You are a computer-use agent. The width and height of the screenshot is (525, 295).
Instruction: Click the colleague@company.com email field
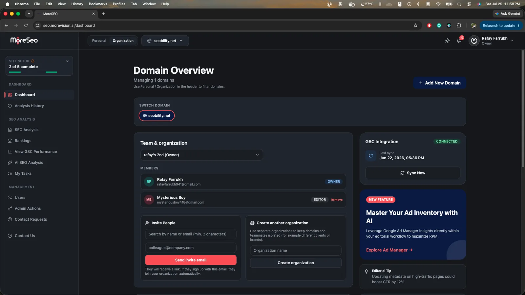point(191,248)
